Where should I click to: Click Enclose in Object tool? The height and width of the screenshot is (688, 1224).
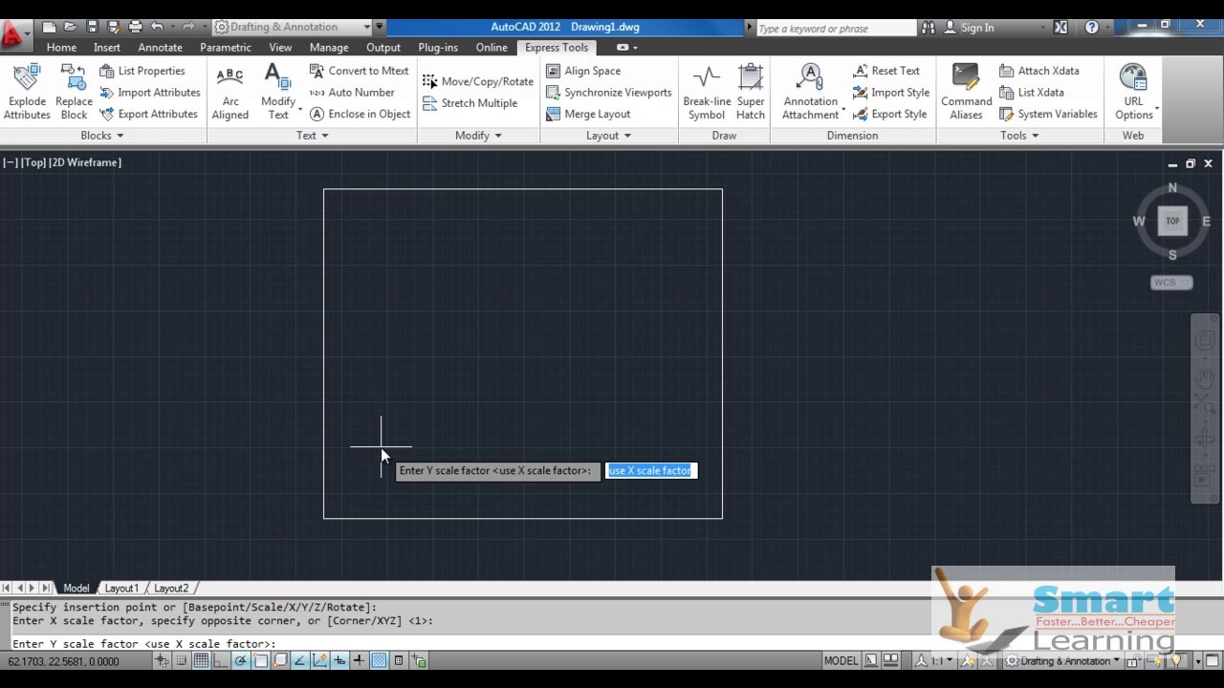[360, 114]
